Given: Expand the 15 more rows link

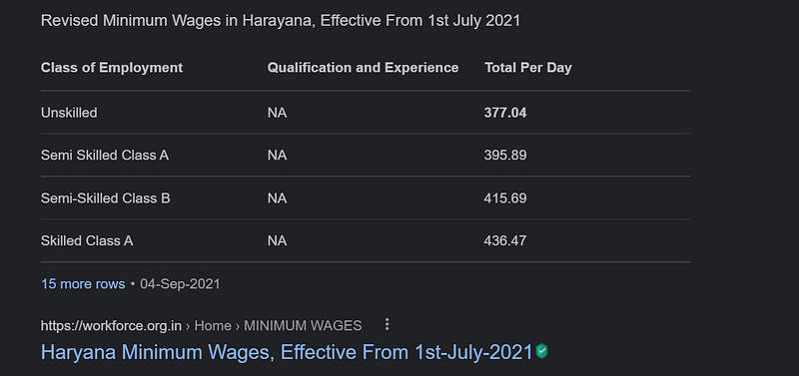Looking at the screenshot, I should pos(83,284).
